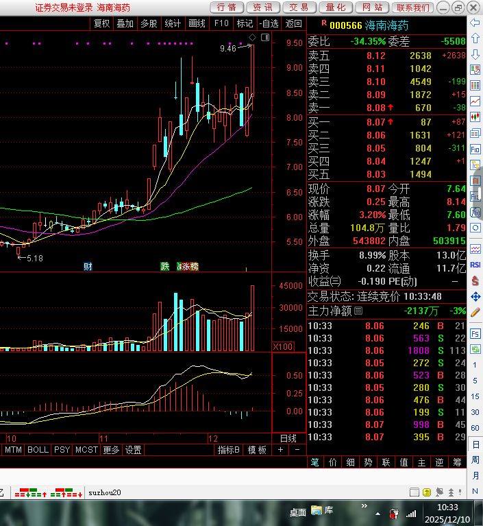Screen dimensions: 483x526
Task: Select the page-up arrow icon in the sidebar
Action: (x=475, y=38)
